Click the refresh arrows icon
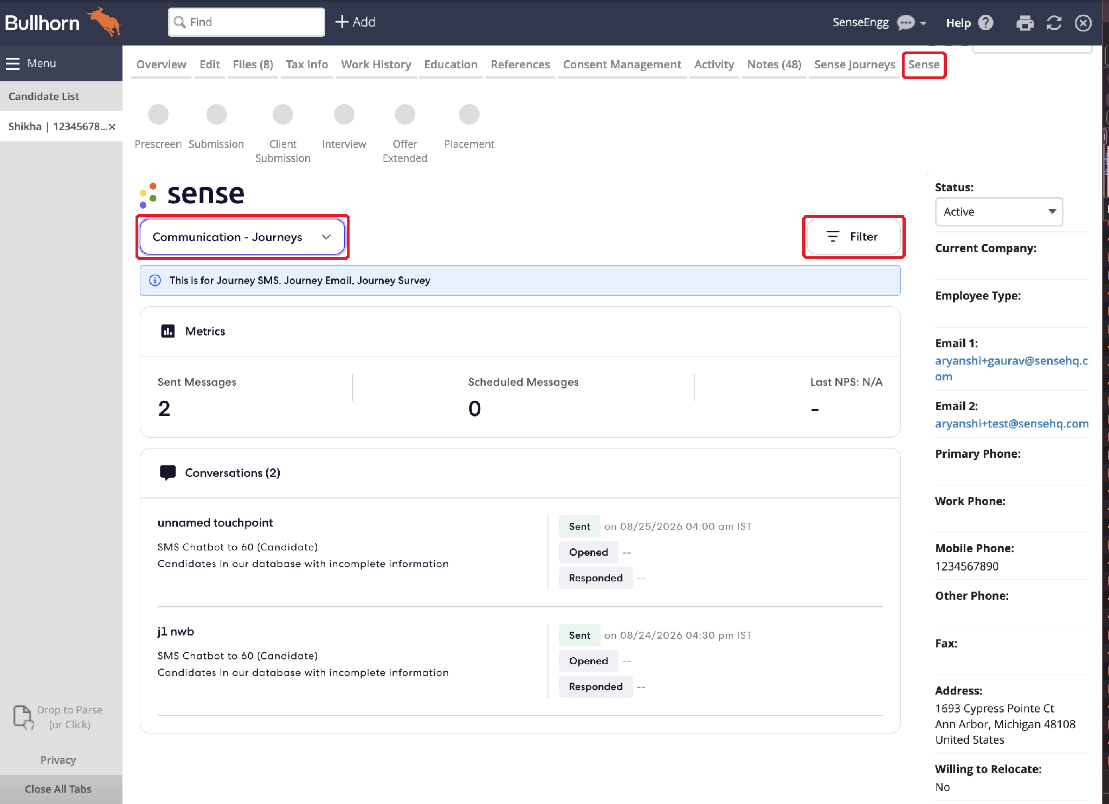The height and width of the screenshot is (804, 1109). coord(1054,23)
